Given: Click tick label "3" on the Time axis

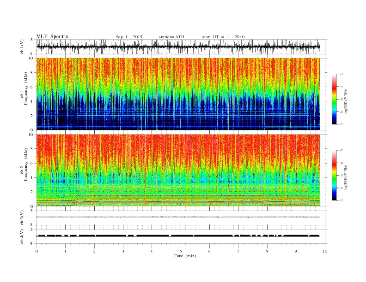Looking at the screenshot, I should click(x=123, y=251).
